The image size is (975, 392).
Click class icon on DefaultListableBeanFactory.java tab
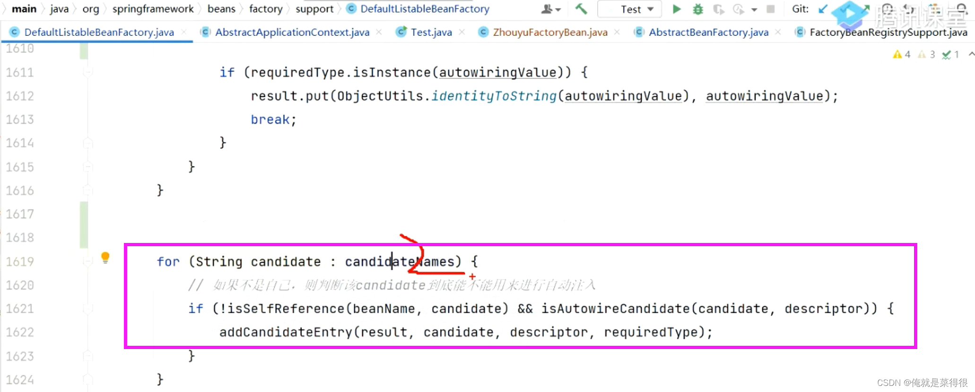click(15, 32)
